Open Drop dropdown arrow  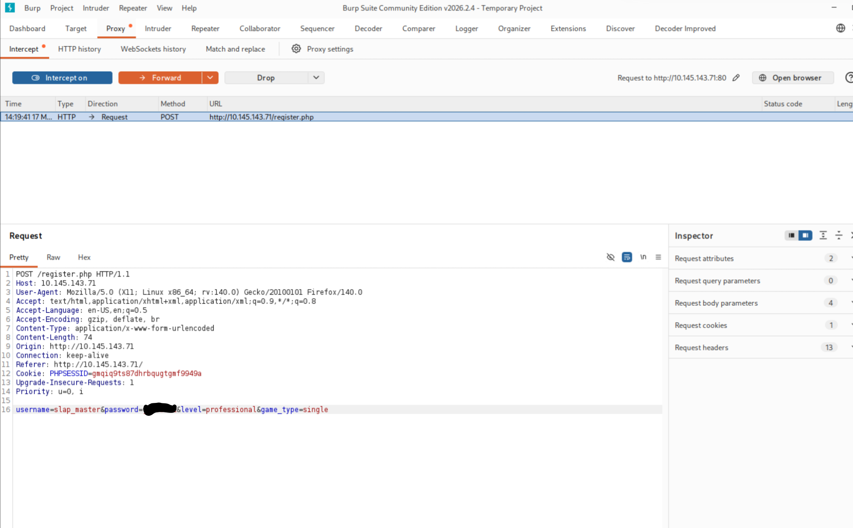click(316, 78)
